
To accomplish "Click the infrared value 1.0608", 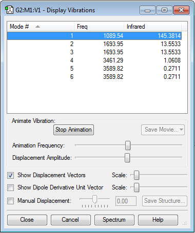I will click(172, 60).
